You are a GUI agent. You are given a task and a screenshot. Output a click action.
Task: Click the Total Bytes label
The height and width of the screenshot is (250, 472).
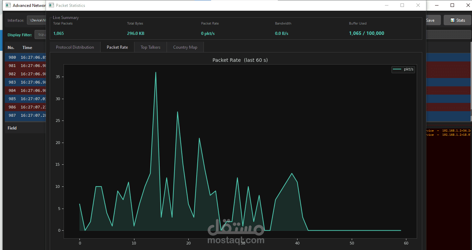[x=135, y=23]
